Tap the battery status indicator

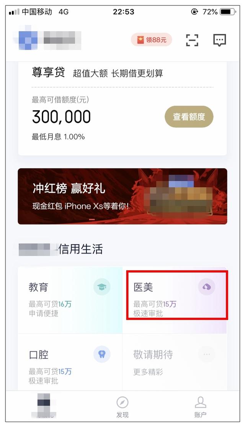228,12
